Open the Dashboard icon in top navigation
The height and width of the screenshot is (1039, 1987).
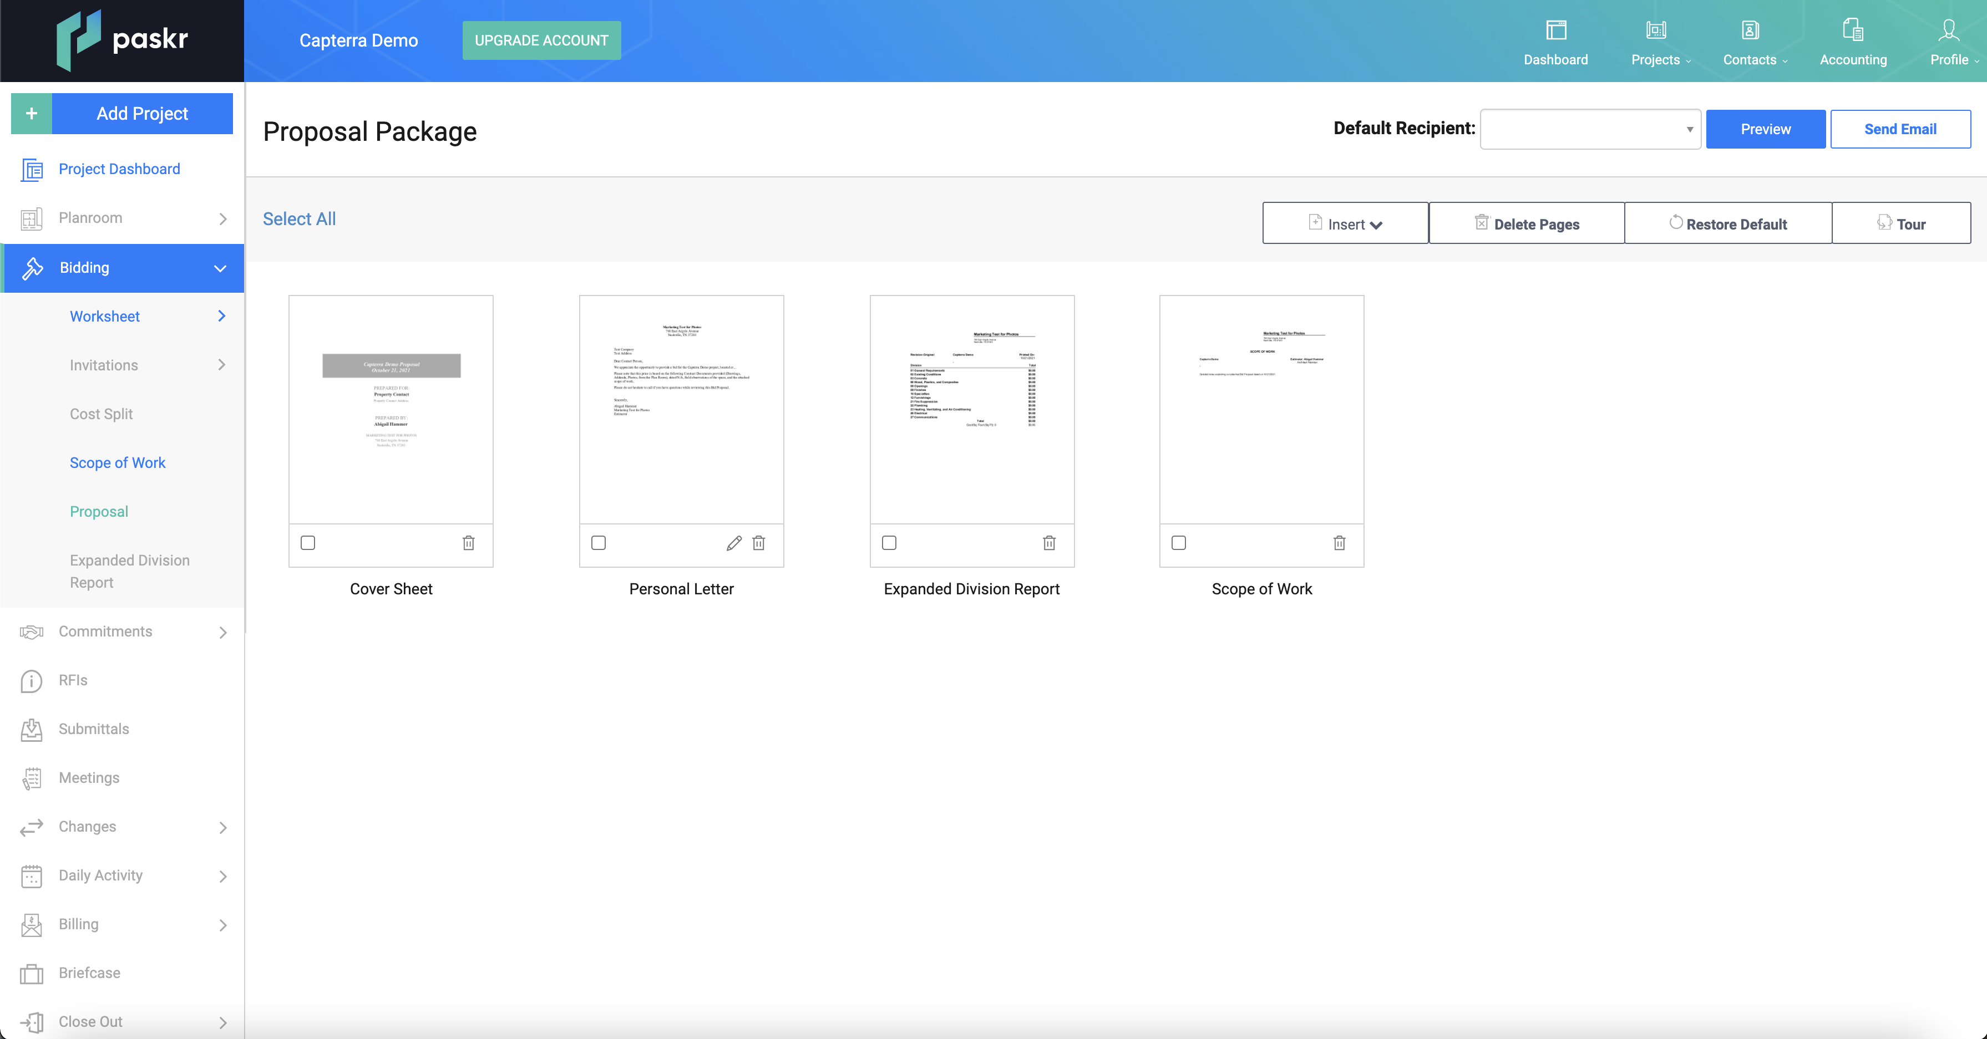[x=1555, y=31]
